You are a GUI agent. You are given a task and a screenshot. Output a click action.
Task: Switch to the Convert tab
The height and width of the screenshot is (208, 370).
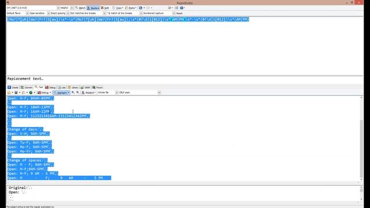(x=27, y=87)
